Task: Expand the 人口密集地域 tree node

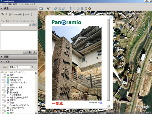Action: tap(3, 95)
